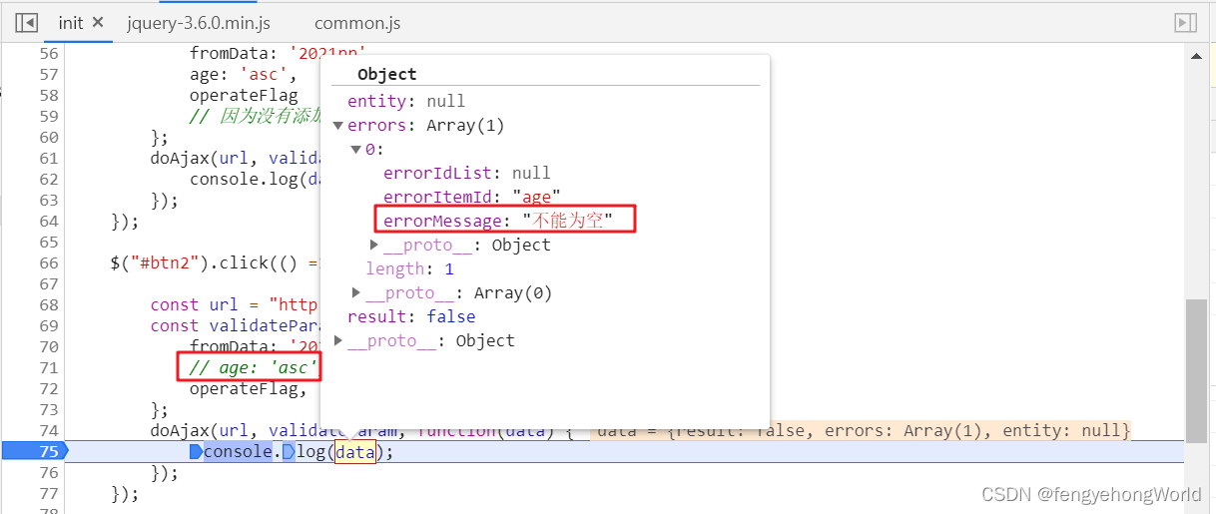Expand the bottom __proto__: Object node
The image size is (1216, 514).
pyautogui.click(x=338, y=340)
